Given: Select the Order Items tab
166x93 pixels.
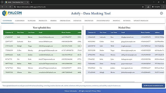Looking at the screenshot, I should coord(65,21).
